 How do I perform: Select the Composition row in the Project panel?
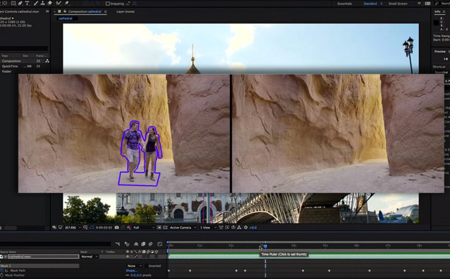click(x=25, y=61)
